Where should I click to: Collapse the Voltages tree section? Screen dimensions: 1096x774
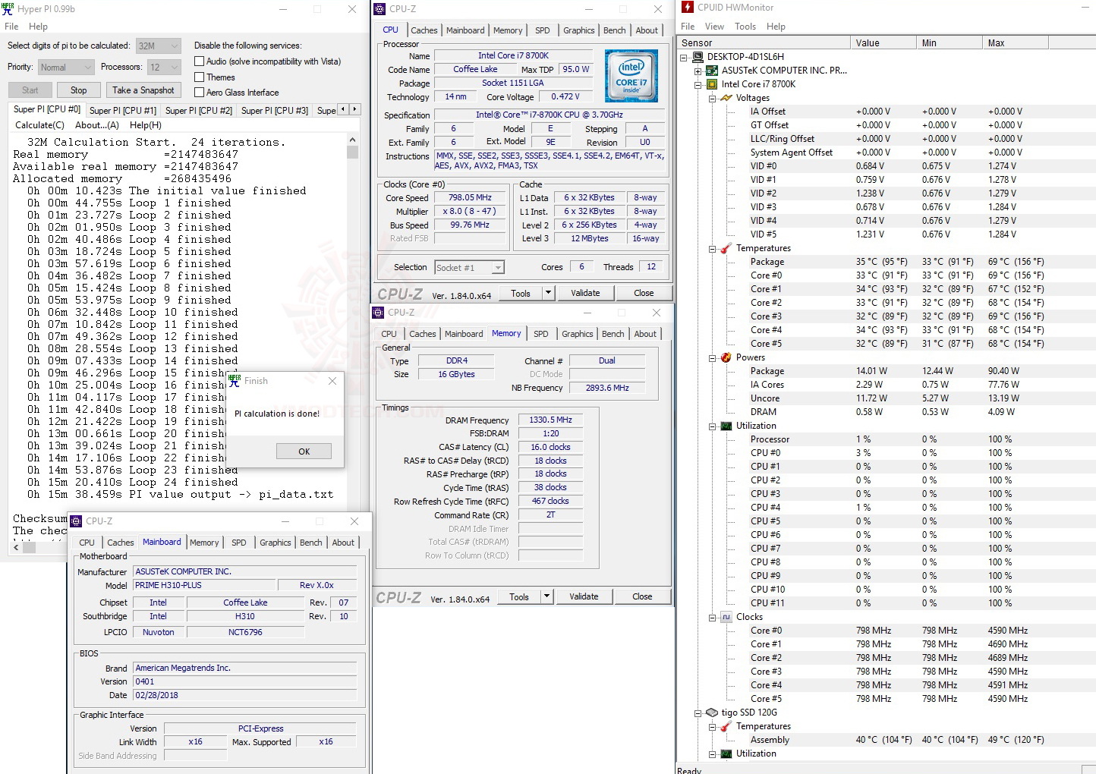click(713, 98)
